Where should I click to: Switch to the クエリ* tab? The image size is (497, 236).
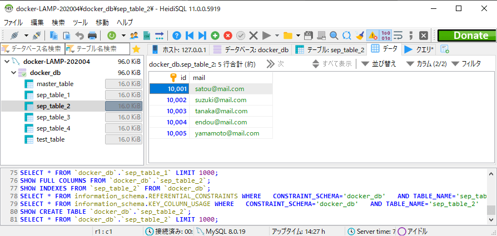point(420,50)
